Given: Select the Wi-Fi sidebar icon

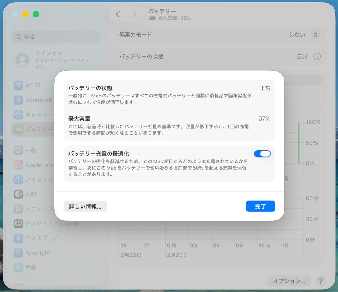Looking at the screenshot, I should tap(19, 85).
